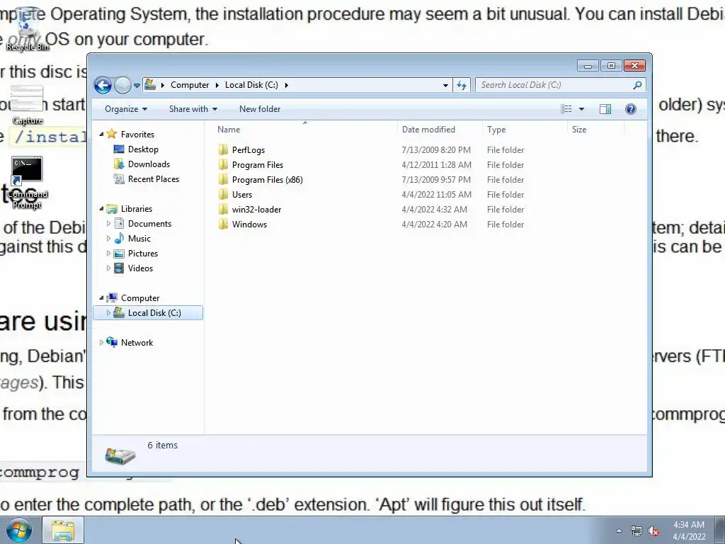Open the Organize menu
The height and width of the screenshot is (544, 725).
click(126, 109)
